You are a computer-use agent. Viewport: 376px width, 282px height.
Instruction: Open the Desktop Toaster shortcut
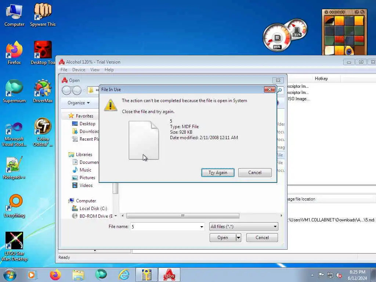43,53
